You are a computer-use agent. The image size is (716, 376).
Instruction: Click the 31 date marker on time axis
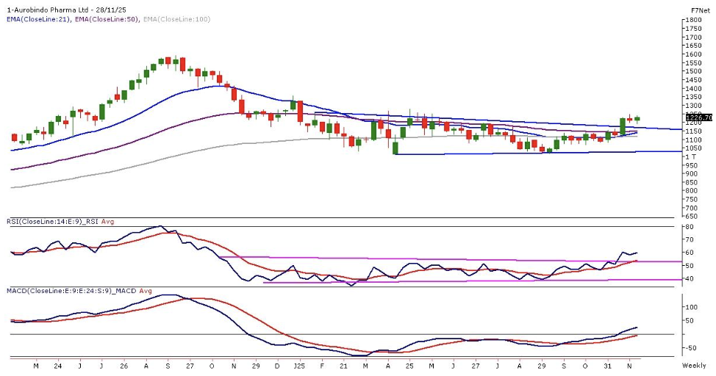[607, 365]
